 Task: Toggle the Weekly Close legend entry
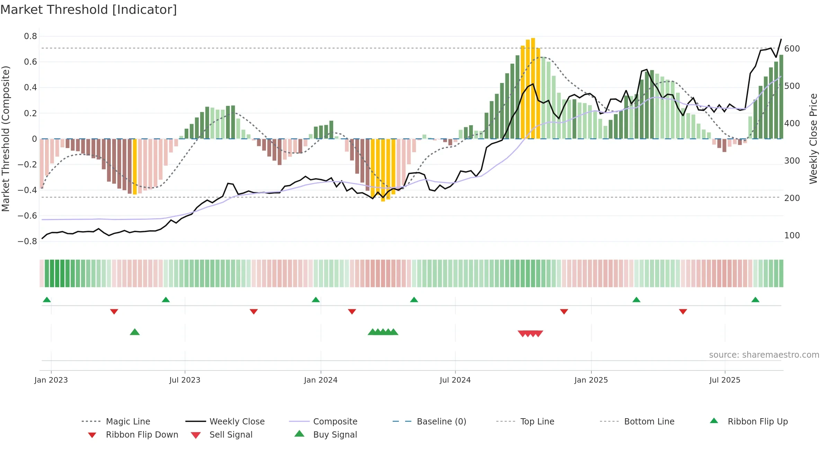(225, 421)
